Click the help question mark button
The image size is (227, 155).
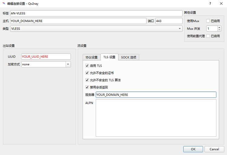coord(210,3)
